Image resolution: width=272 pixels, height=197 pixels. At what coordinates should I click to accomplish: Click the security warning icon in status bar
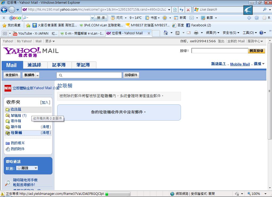3,194
